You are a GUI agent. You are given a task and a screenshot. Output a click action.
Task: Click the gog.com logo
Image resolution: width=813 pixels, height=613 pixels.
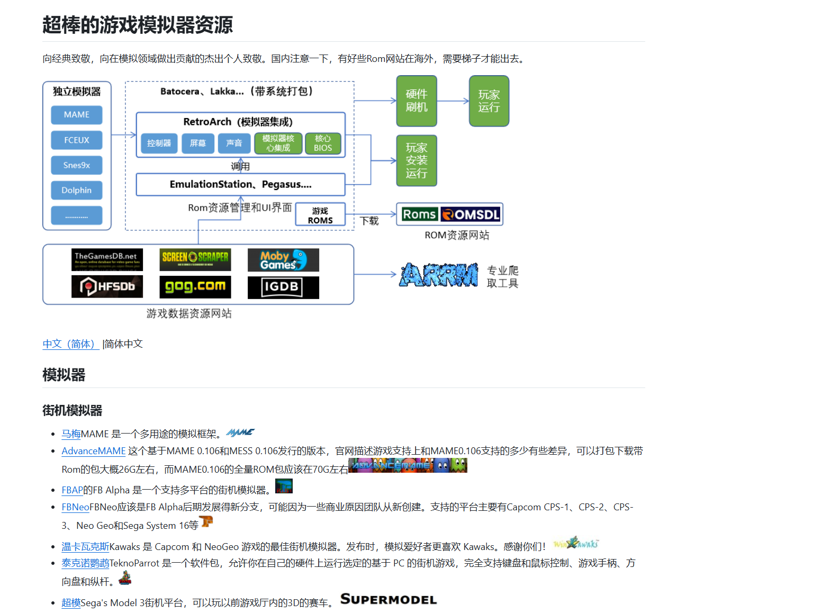[x=195, y=287]
